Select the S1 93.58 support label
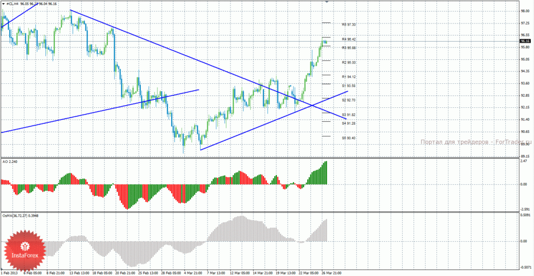534x276 pixels. pyautogui.click(x=349, y=85)
